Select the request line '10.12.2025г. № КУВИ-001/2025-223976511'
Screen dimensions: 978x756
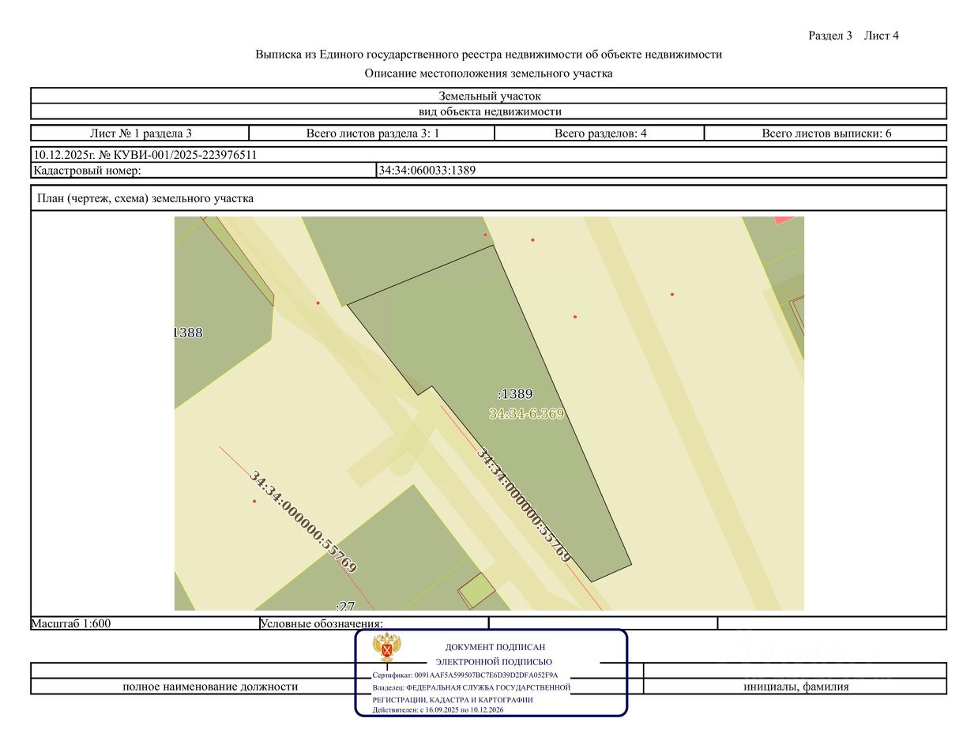coord(145,155)
